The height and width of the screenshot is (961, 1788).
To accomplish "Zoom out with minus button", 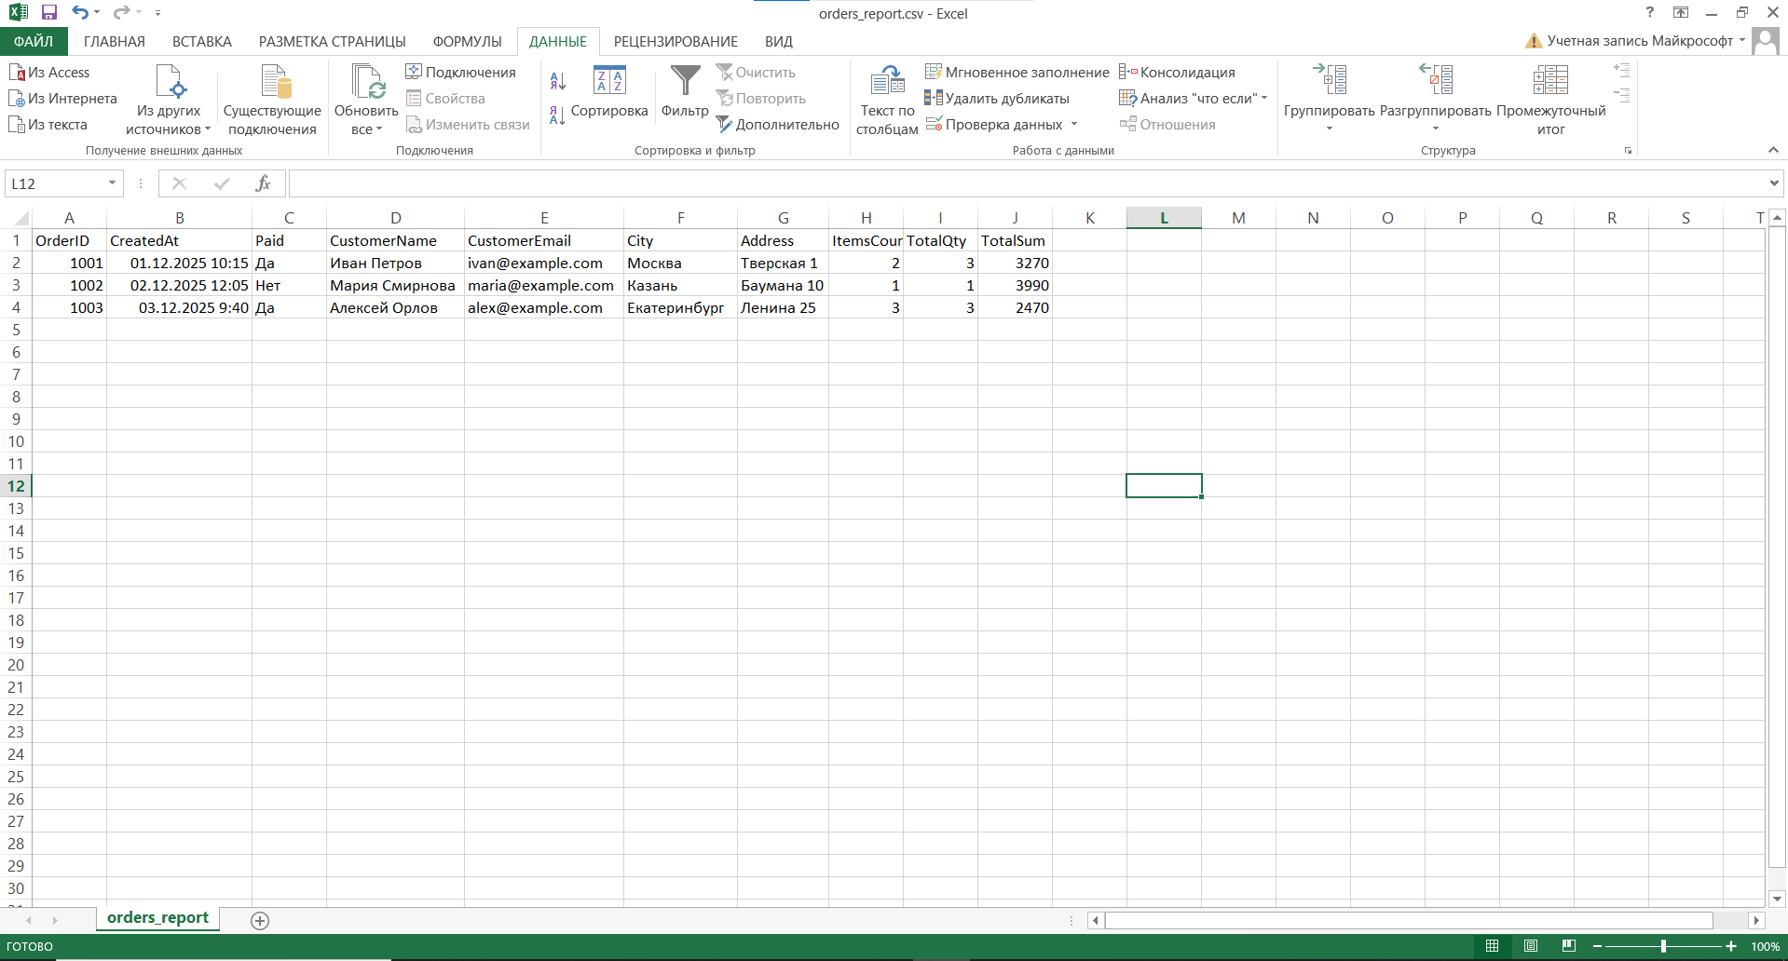I will (1596, 946).
